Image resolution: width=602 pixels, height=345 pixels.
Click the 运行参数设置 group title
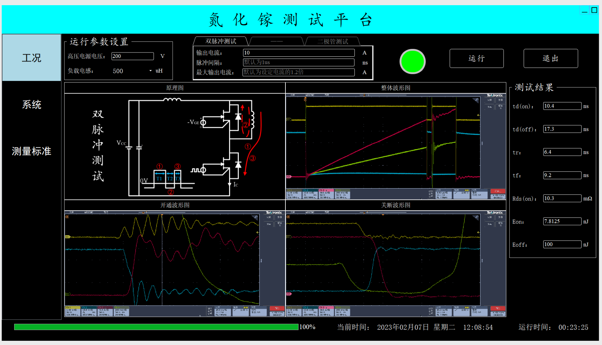pos(99,41)
